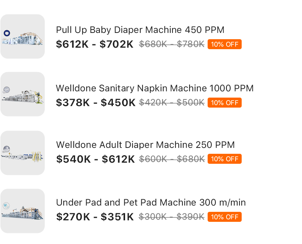Click the crossed-out $300K - $390K original price
The image size is (302, 244).
[171, 217]
